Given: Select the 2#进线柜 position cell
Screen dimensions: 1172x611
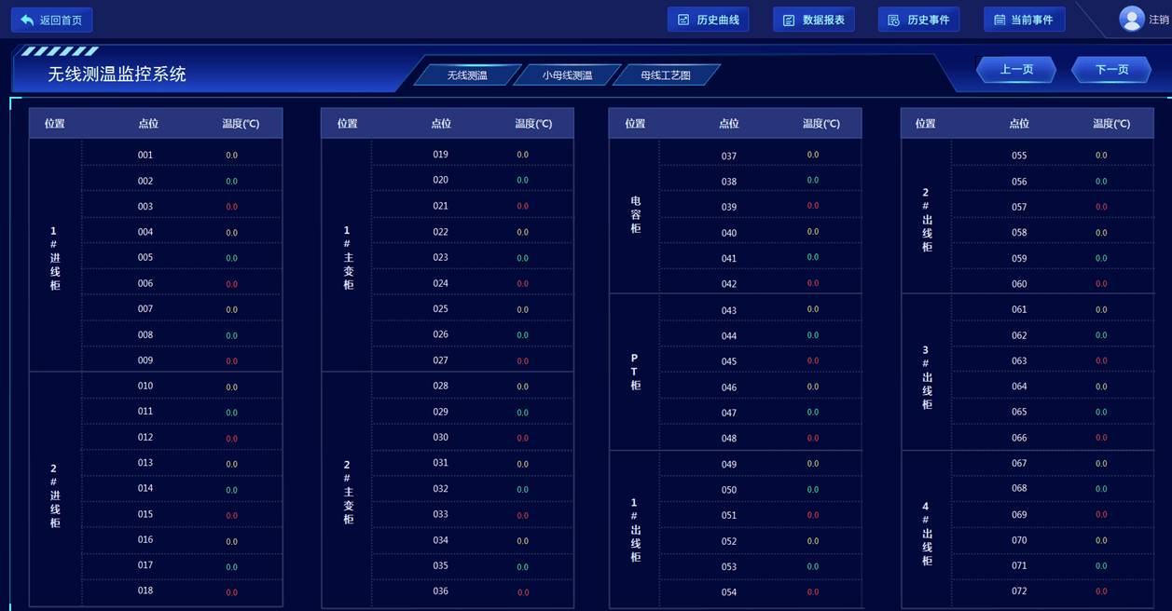Looking at the screenshot, I should pos(55,490).
